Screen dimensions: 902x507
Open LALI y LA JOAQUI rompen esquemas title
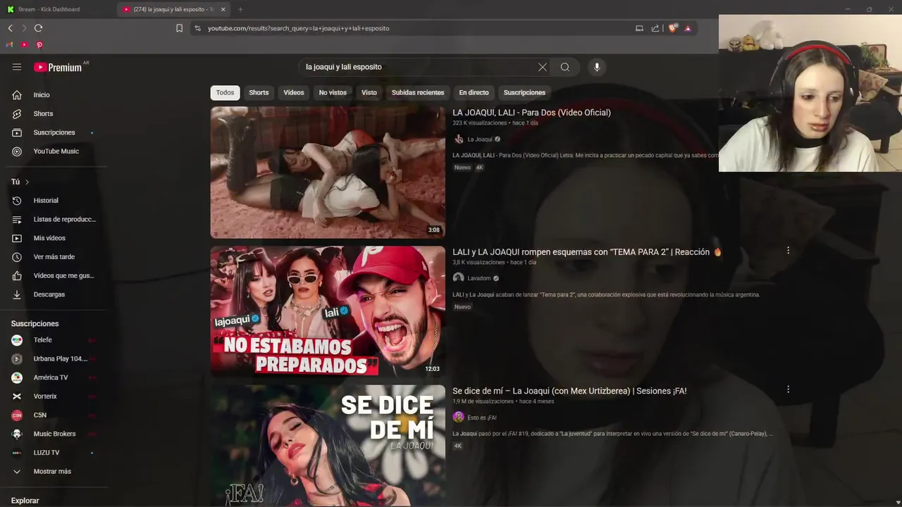coord(587,252)
